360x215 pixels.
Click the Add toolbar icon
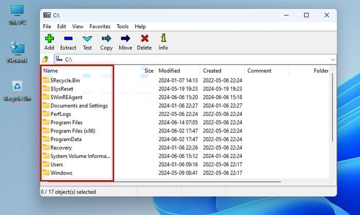pyautogui.click(x=49, y=38)
